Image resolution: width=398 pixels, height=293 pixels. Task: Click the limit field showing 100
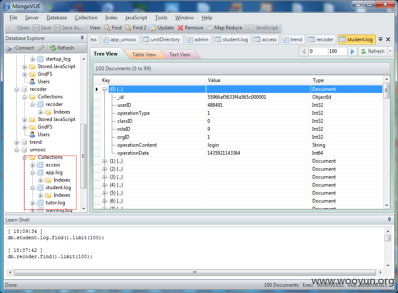337,51
